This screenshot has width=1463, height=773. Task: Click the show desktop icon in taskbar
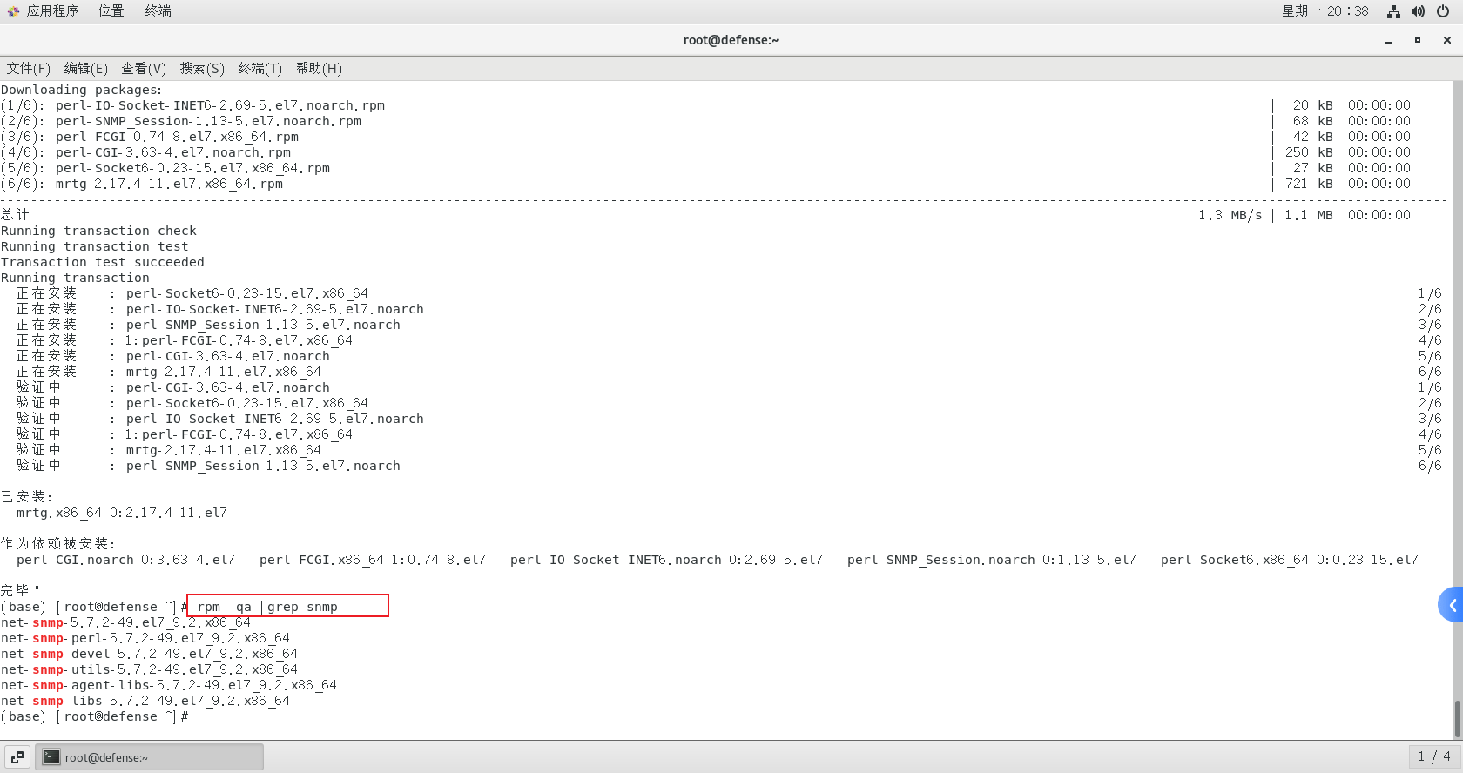pyautogui.click(x=17, y=757)
